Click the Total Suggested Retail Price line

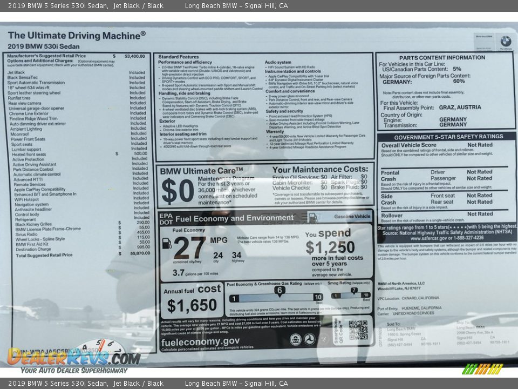(44, 255)
